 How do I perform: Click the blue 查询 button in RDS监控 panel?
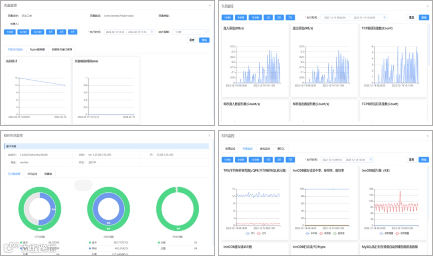coord(424,160)
